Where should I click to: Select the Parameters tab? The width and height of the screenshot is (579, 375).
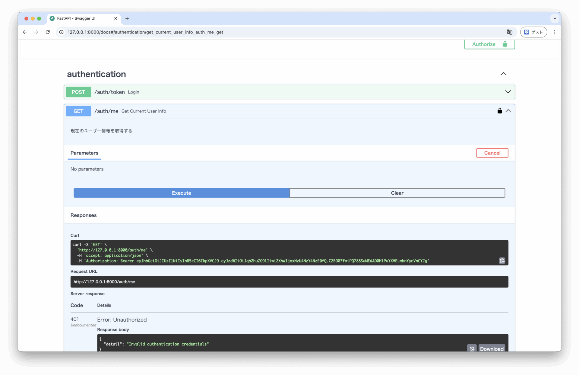click(x=84, y=153)
